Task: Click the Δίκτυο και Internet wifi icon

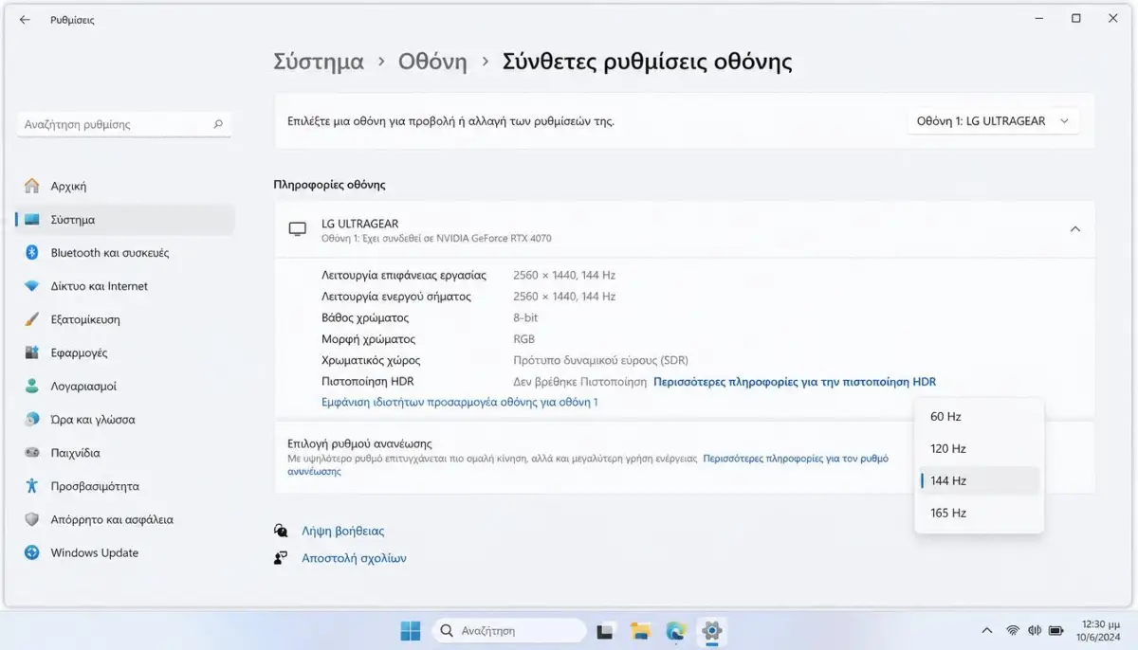Action: pos(32,286)
